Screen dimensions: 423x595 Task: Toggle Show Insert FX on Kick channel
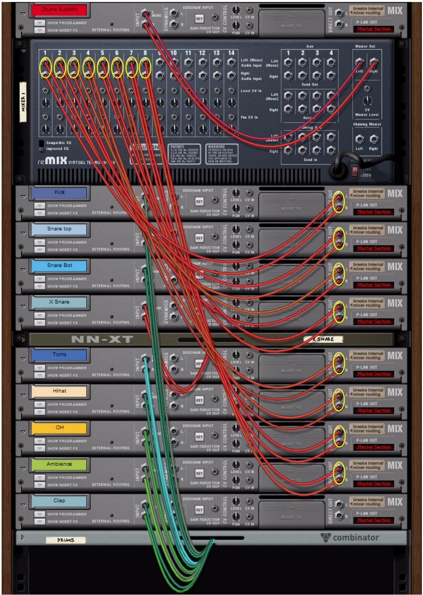(39, 213)
